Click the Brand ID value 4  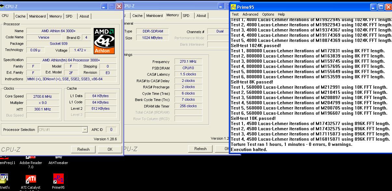86,37
